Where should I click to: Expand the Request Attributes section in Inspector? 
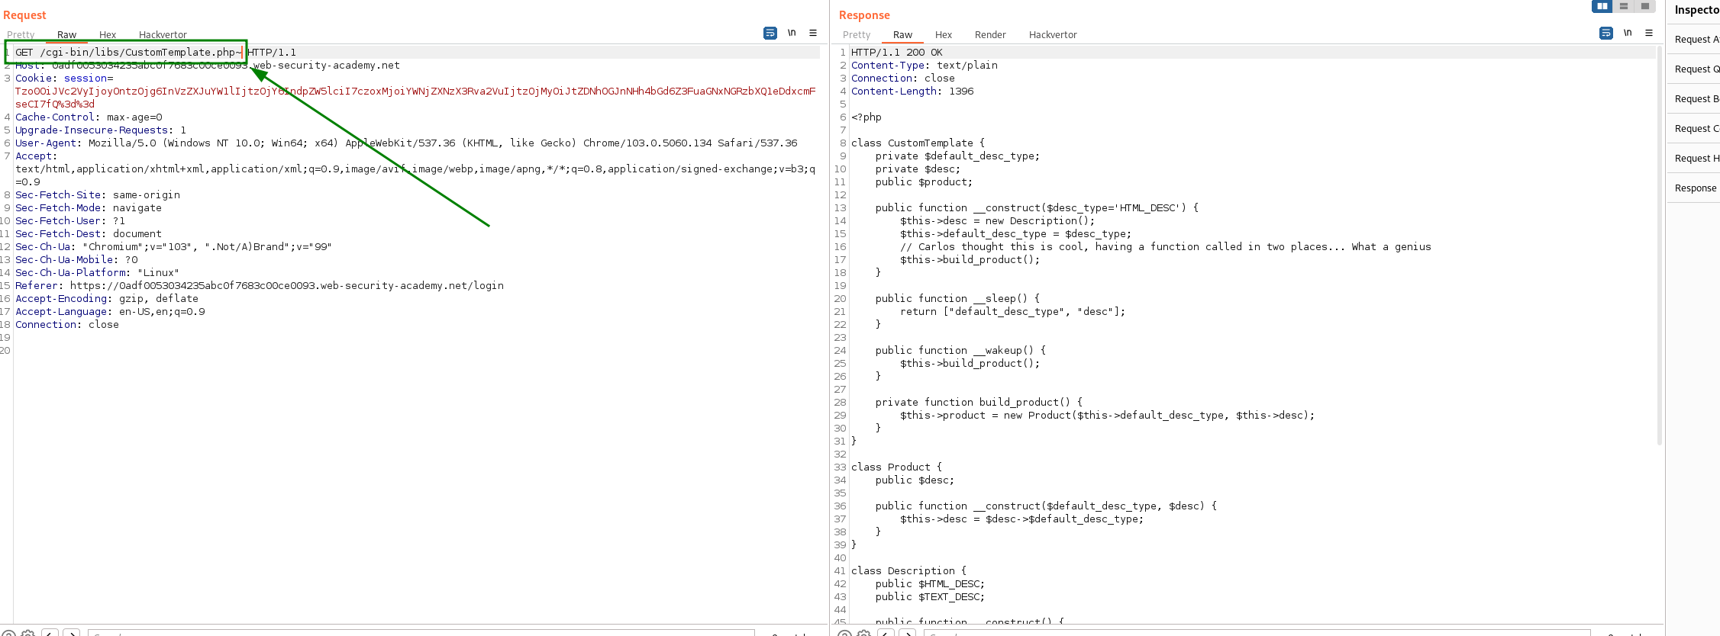pyautogui.click(x=1696, y=40)
